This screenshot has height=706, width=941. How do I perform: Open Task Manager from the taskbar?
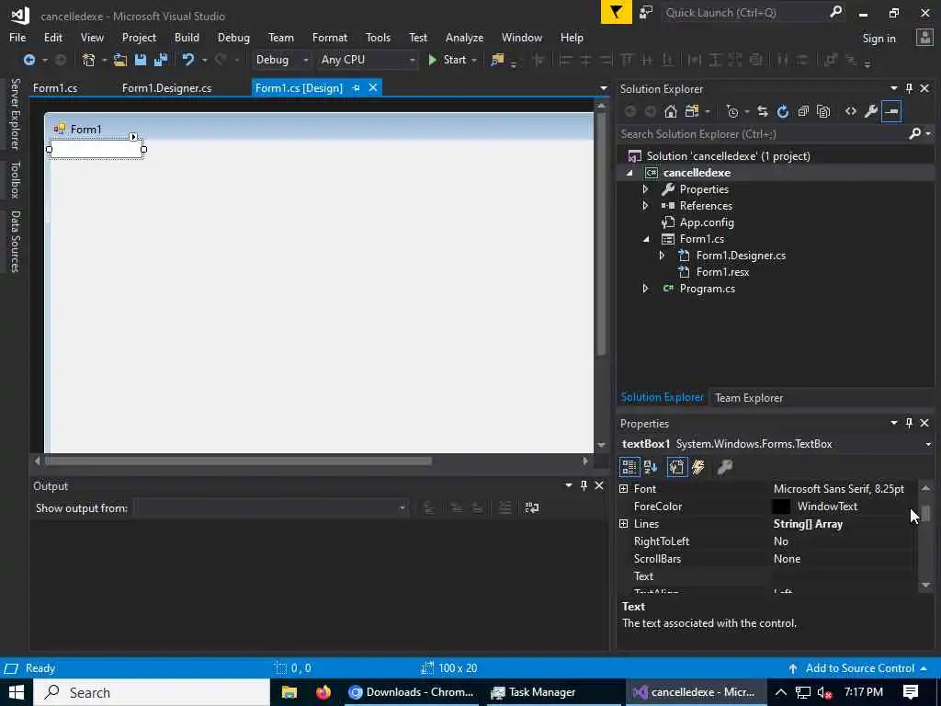(x=533, y=692)
